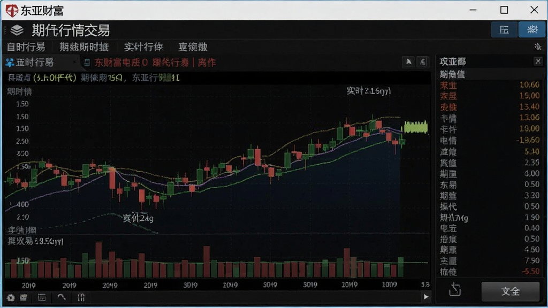The height and width of the screenshot is (308, 548).
Task: Open the 实什行侼 menu
Action: coord(143,47)
